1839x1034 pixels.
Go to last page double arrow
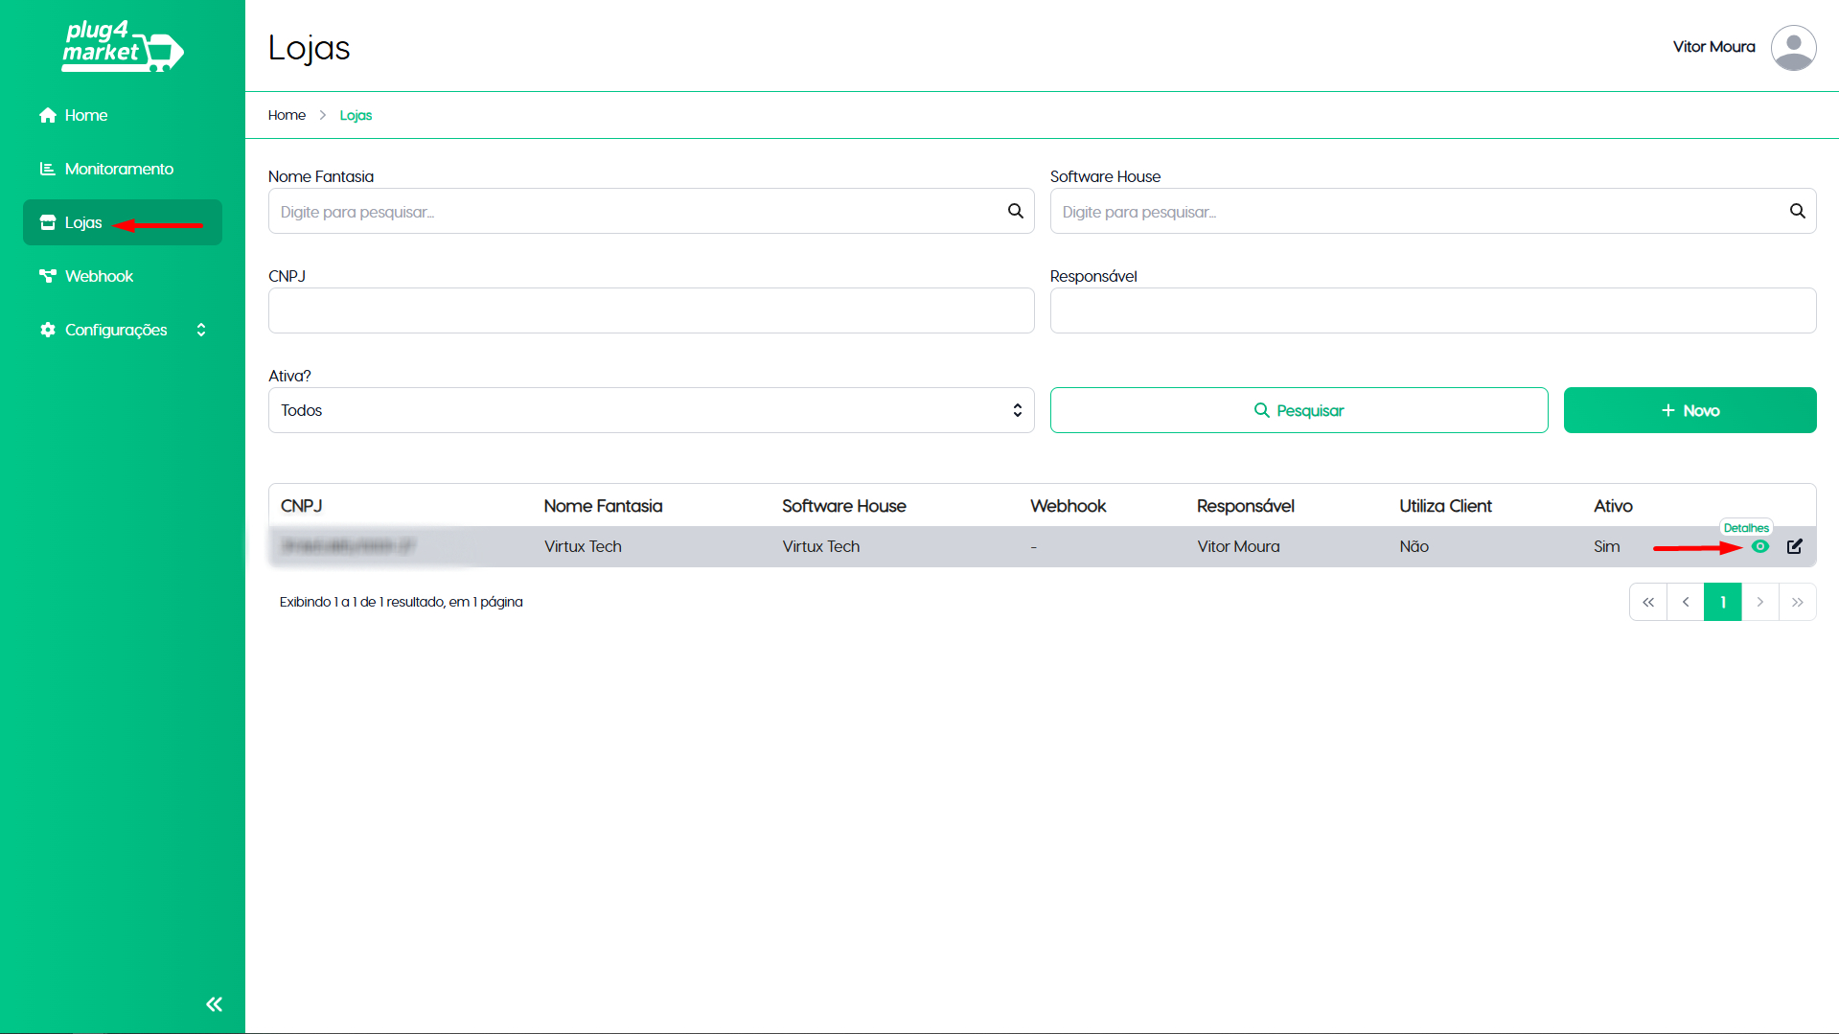pyautogui.click(x=1797, y=602)
